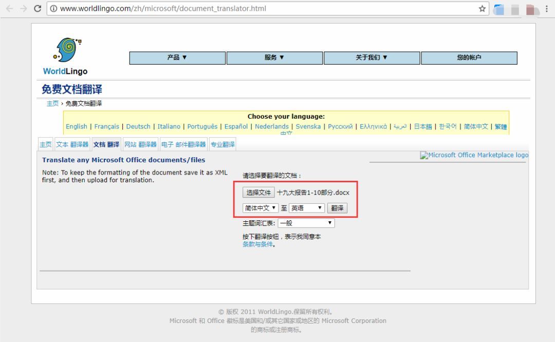
Task: Choose the Arabic language link
Action: click(400, 127)
